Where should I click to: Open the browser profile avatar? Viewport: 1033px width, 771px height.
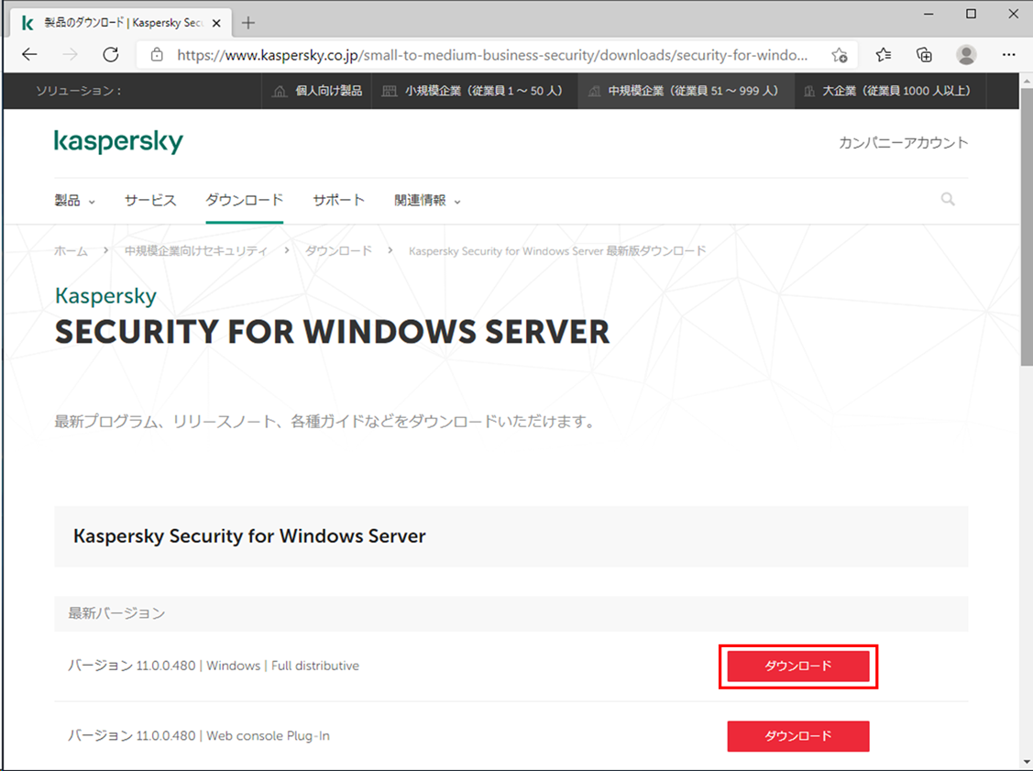pos(966,55)
